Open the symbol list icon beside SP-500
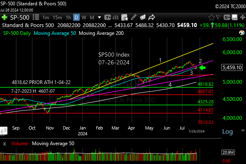 pyautogui.click(x=36, y=17)
